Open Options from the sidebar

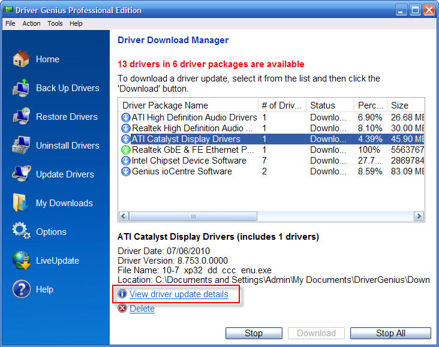(x=51, y=232)
